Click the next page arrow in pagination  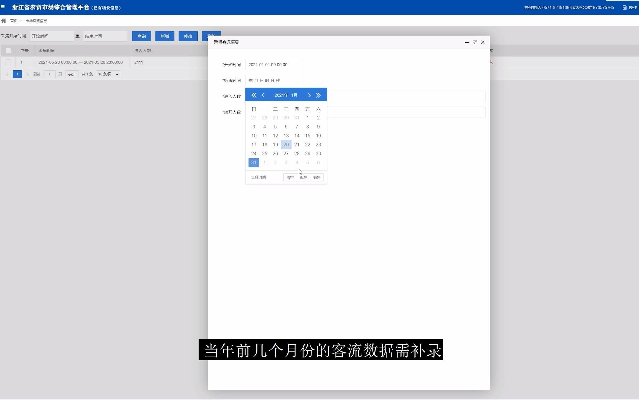point(28,74)
